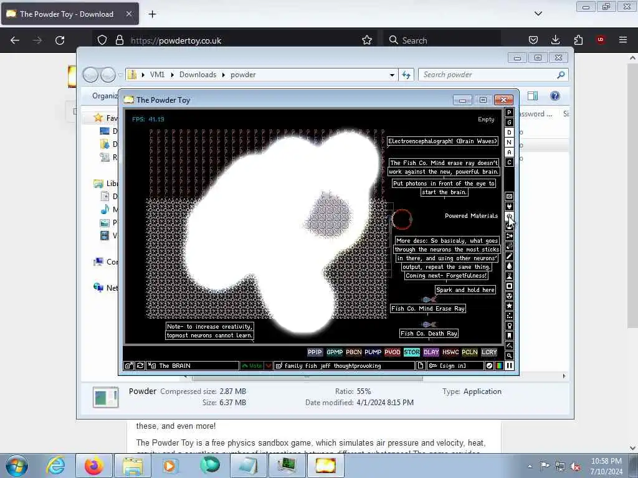Select the PBCN element
This screenshot has height=478, width=638.
coord(354,352)
